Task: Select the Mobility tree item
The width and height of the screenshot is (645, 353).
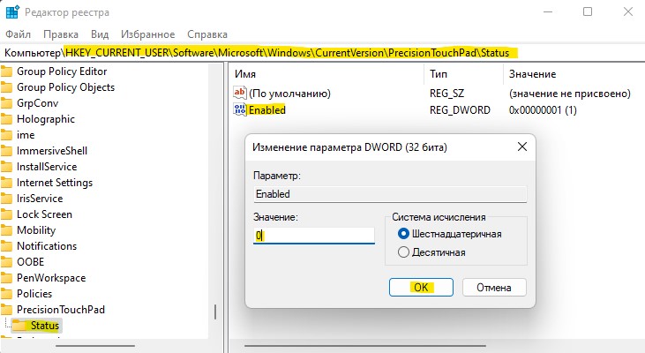Action: [x=36, y=230]
